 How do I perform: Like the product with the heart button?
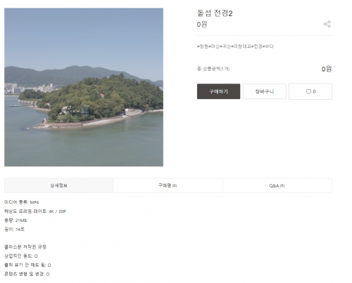tap(310, 91)
